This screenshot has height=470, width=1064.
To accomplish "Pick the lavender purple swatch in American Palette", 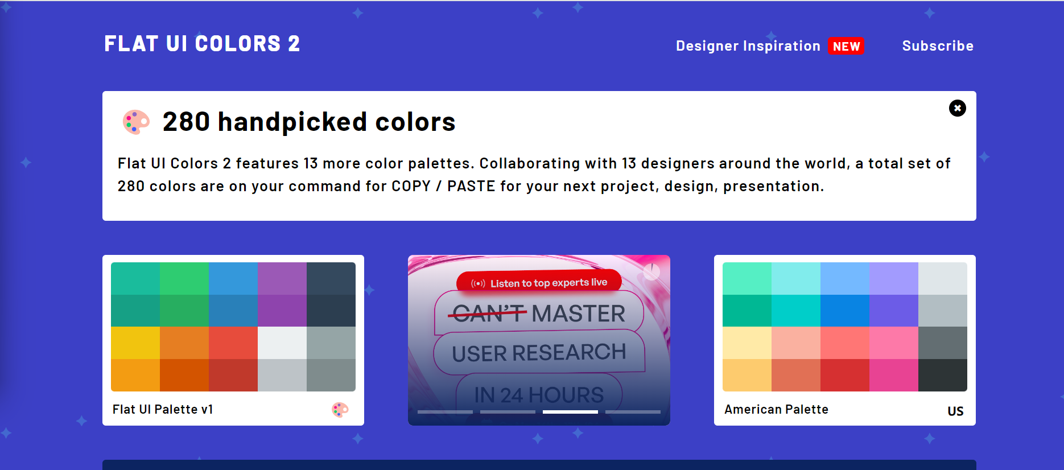I will point(894,278).
